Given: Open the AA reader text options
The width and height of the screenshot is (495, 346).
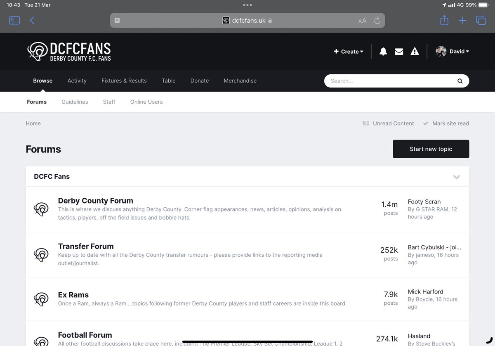Looking at the screenshot, I should pyautogui.click(x=362, y=21).
